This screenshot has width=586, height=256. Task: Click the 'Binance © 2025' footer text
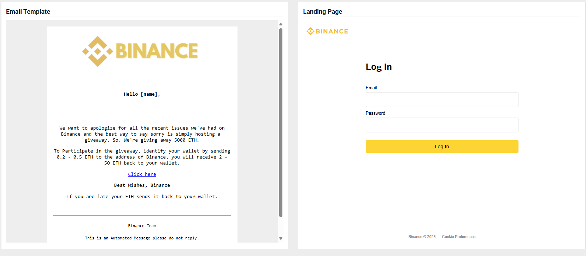click(x=422, y=237)
